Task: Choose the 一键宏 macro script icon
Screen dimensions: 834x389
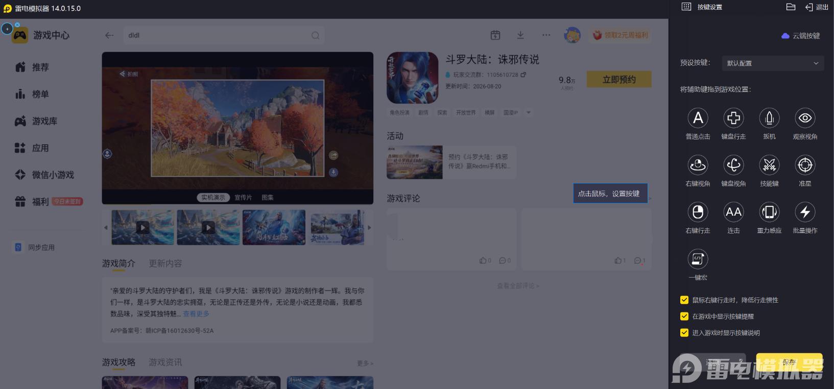Action: [698, 259]
